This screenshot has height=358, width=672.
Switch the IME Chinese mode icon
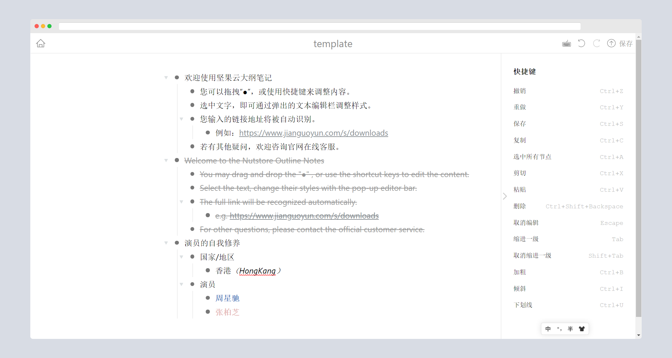point(548,329)
